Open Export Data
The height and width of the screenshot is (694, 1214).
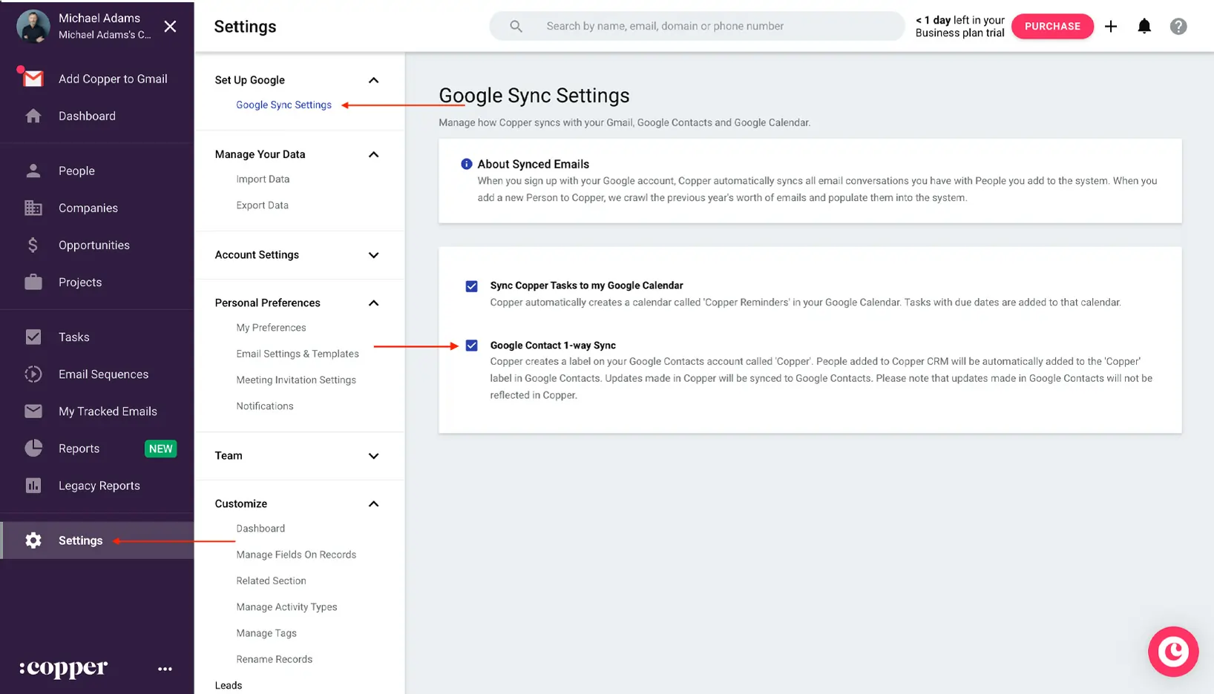(x=262, y=205)
